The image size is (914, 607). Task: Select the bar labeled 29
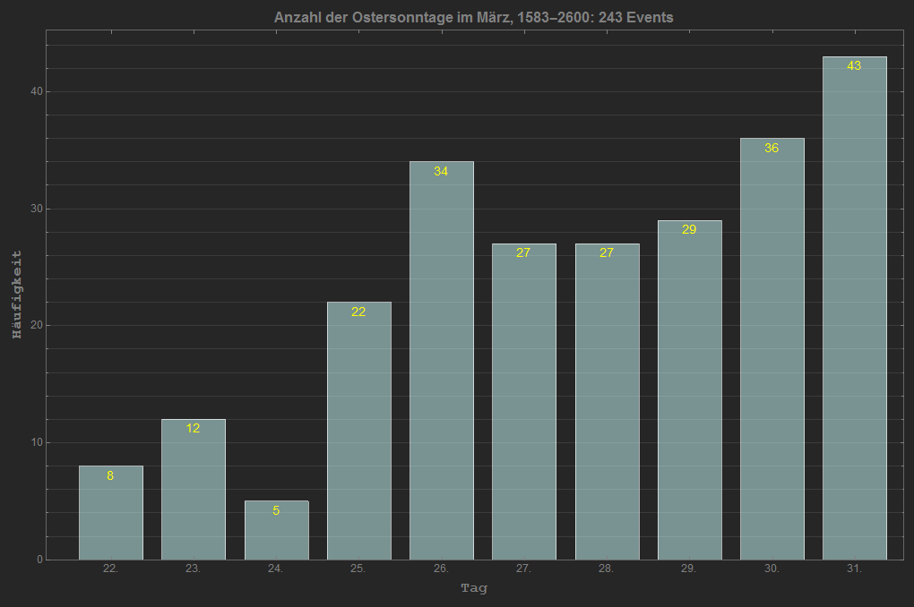[x=690, y=389]
